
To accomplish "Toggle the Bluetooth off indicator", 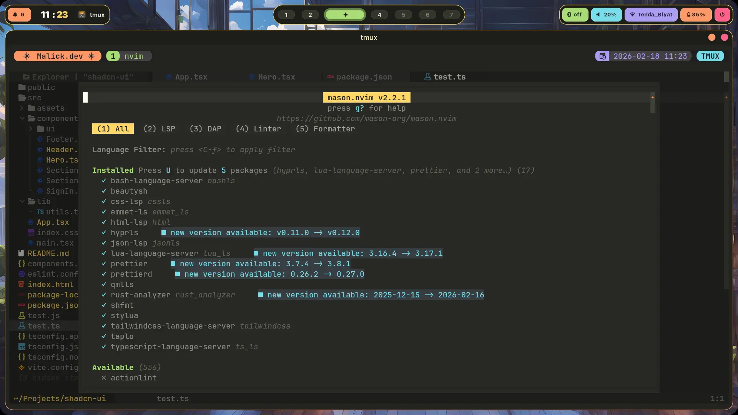I will 575,15.
